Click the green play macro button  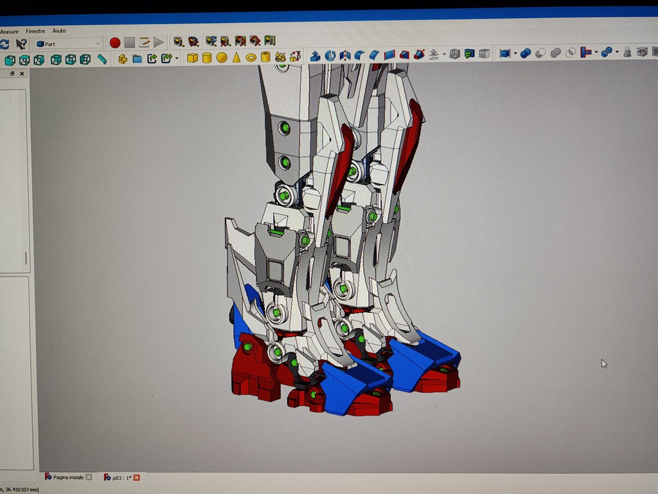click(x=159, y=43)
